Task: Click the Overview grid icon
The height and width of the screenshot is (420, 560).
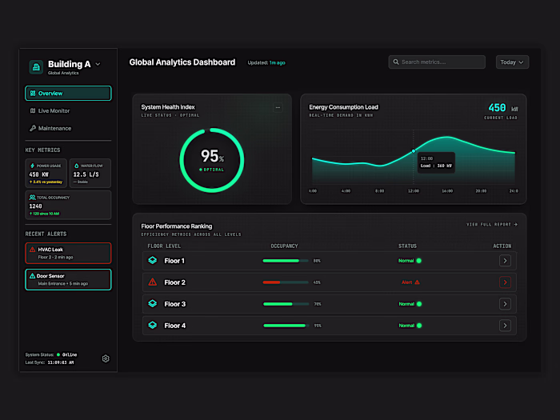Action: (x=33, y=94)
